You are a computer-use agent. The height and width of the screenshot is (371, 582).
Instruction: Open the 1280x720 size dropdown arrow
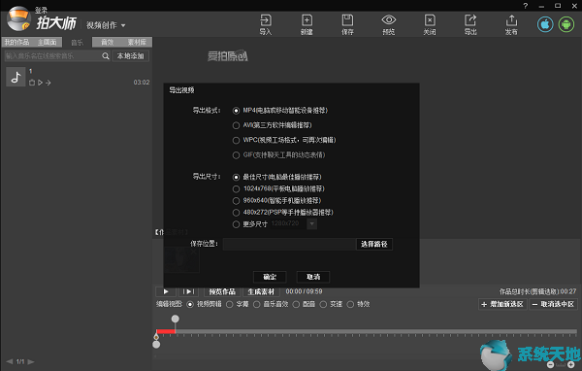coord(311,223)
